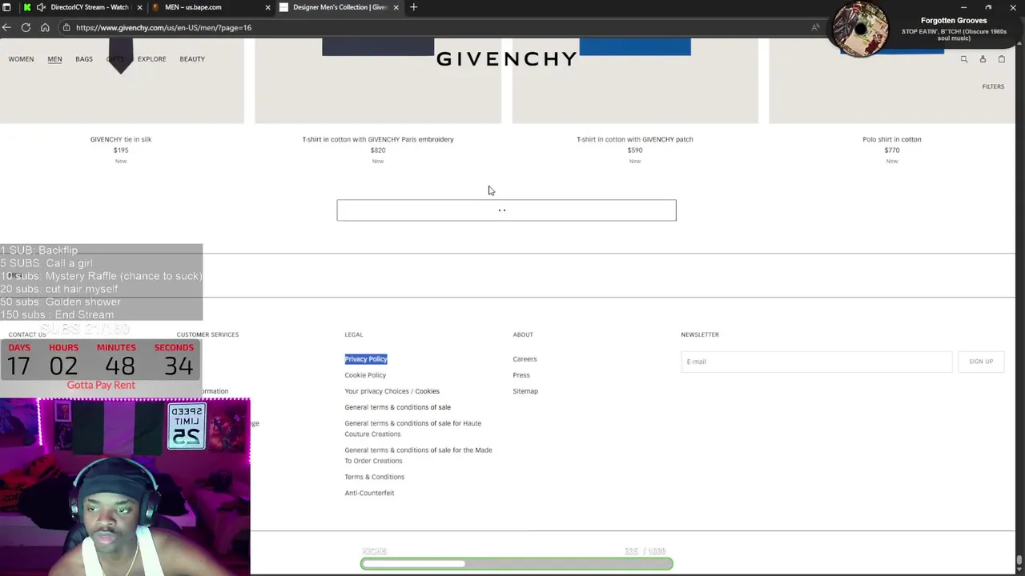
Task: Click the $590 T-shirt price
Action: click(x=635, y=150)
